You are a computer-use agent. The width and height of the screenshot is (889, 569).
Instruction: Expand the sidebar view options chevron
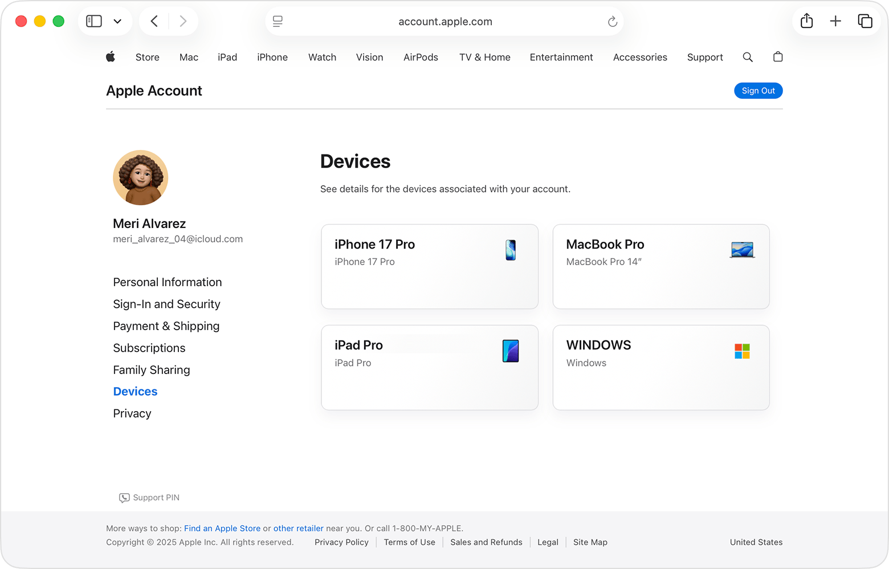(x=118, y=21)
